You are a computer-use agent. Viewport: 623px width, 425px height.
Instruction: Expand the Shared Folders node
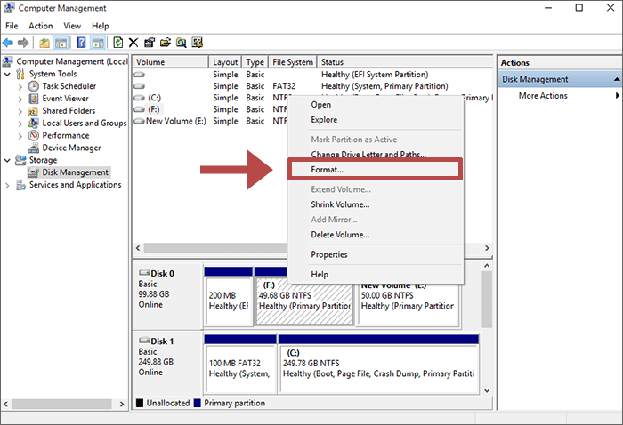[20, 111]
